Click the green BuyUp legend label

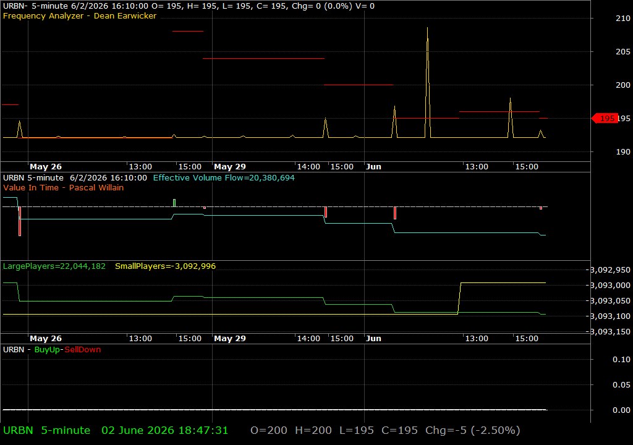(47, 350)
